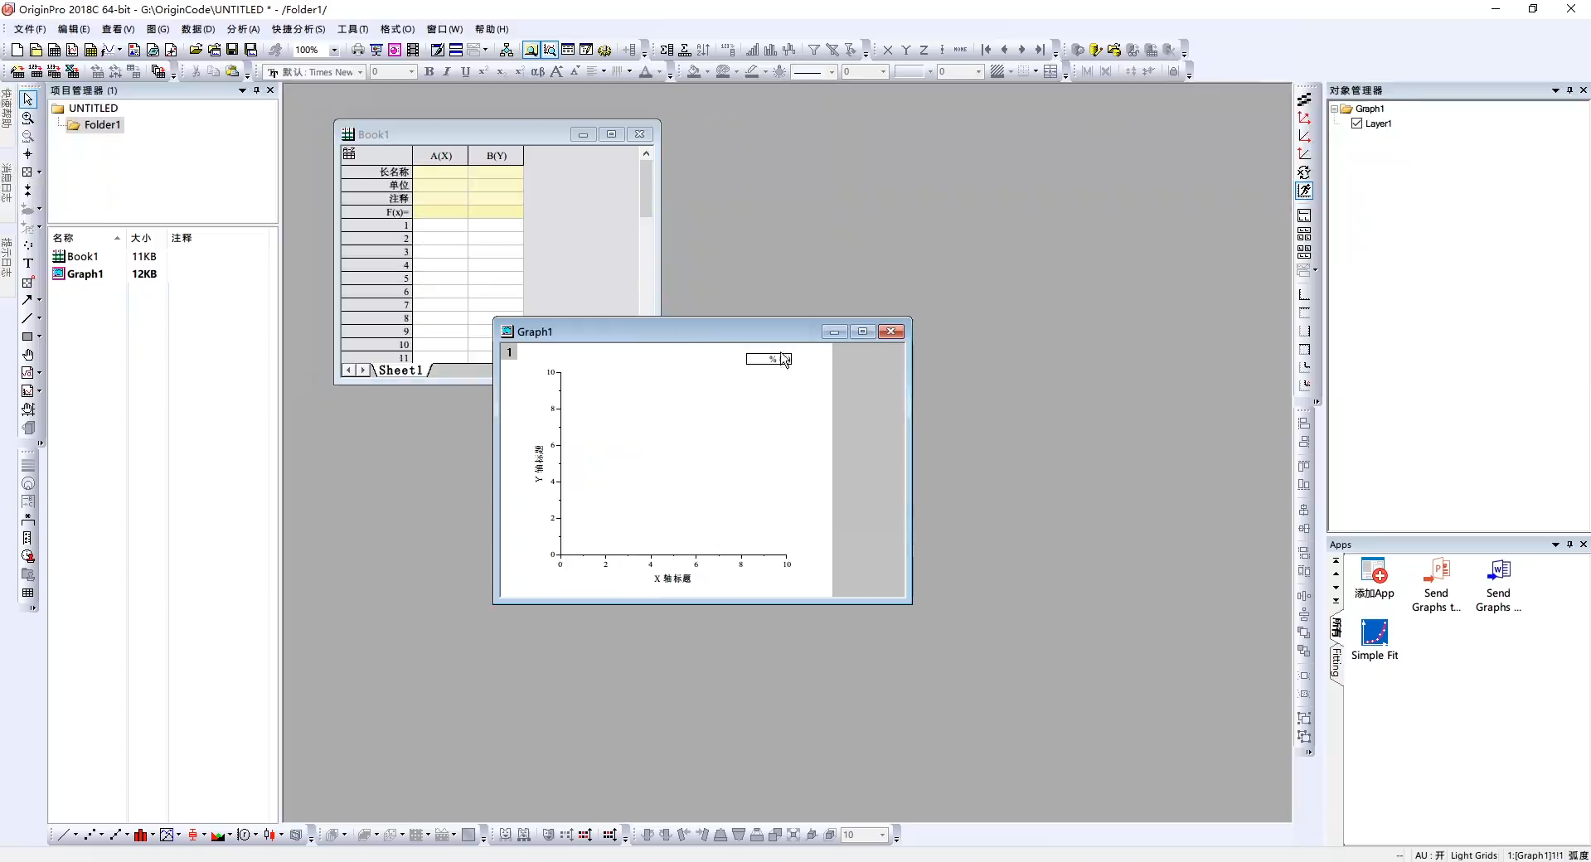Open the Times New font dropdown

360,73
